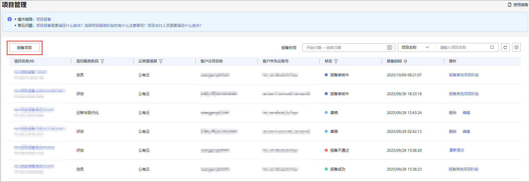Image resolution: width=530 pixels, height=182 pixels.
Task: Open 使用指南 guide at top right
Action: (x=518, y=5)
